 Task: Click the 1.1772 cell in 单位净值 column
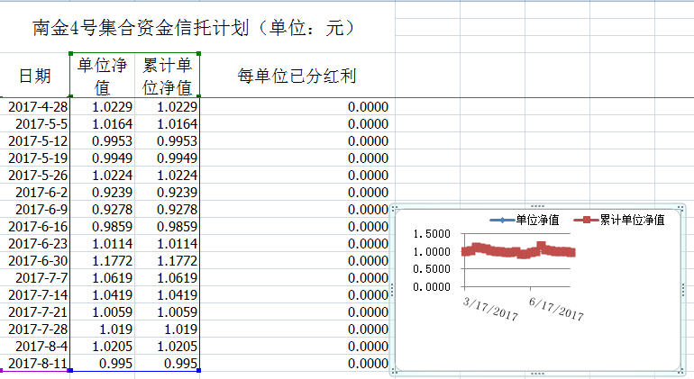102,261
